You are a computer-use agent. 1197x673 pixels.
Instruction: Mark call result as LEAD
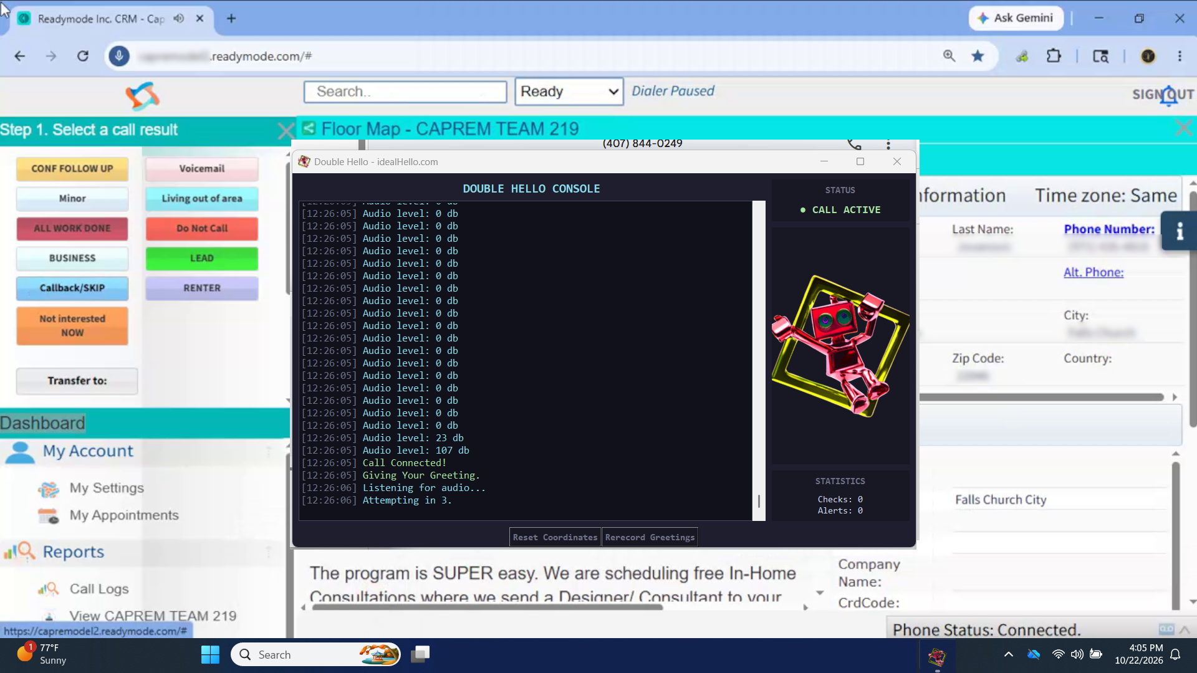pyautogui.click(x=202, y=259)
